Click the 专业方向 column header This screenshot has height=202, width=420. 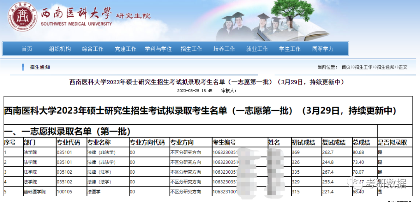182,142
